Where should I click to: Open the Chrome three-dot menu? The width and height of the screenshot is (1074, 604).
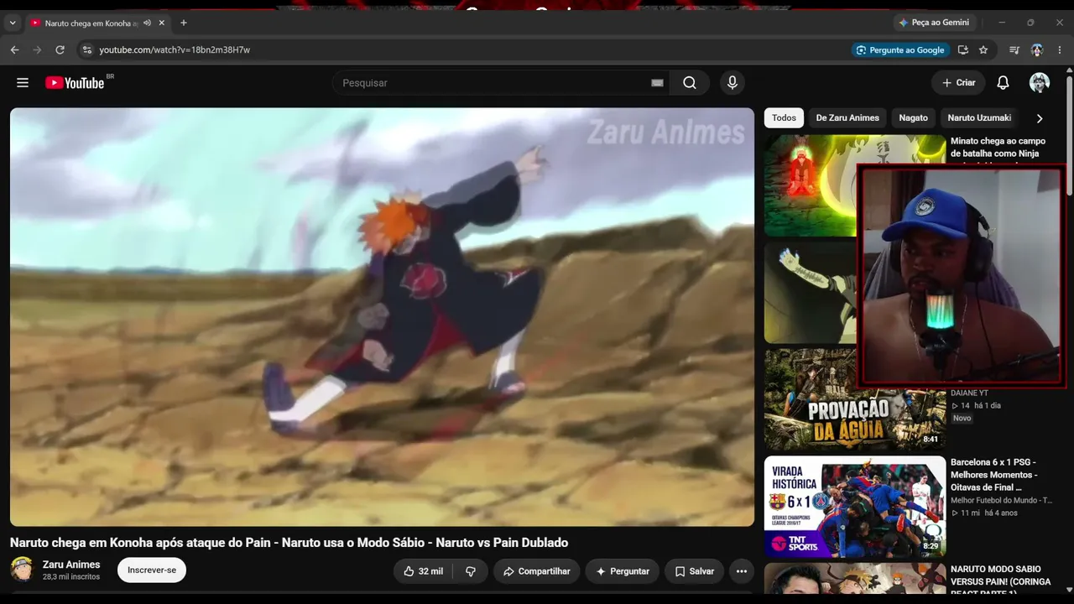[x=1060, y=49]
